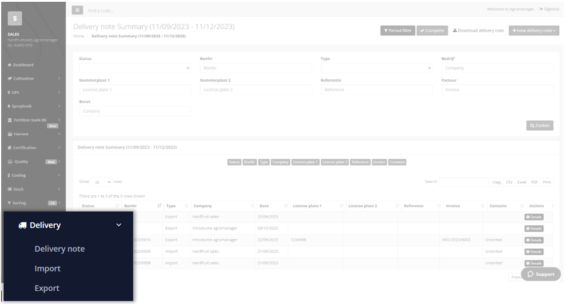Toggle Status column visibility chip
This screenshot has height=304, width=566.
pyautogui.click(x=234, y=162)
